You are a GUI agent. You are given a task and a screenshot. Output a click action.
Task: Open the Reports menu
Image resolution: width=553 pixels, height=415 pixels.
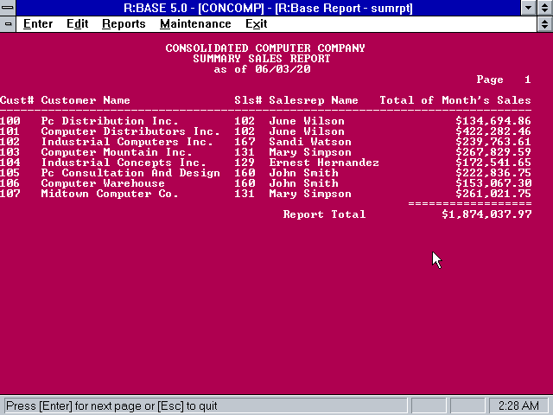[x=124, y=24]
